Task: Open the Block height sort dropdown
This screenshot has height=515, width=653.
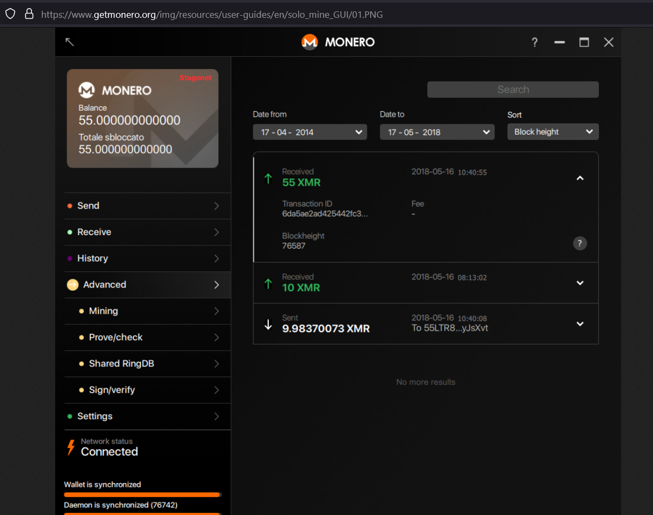Action: coord(552,131)
